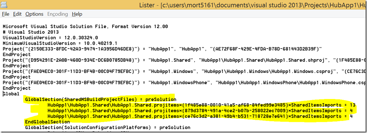Click the highlighted 'EndGlobalSection' line
The height and width of the screenshot is (133, 367).
point(47,122)
